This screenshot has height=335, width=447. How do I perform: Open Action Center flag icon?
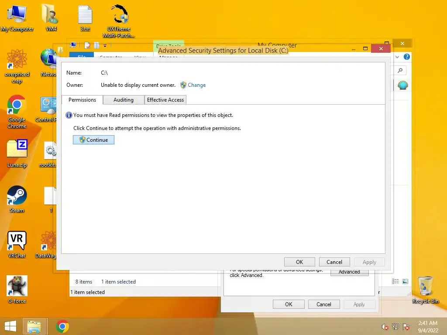(406, 327)
